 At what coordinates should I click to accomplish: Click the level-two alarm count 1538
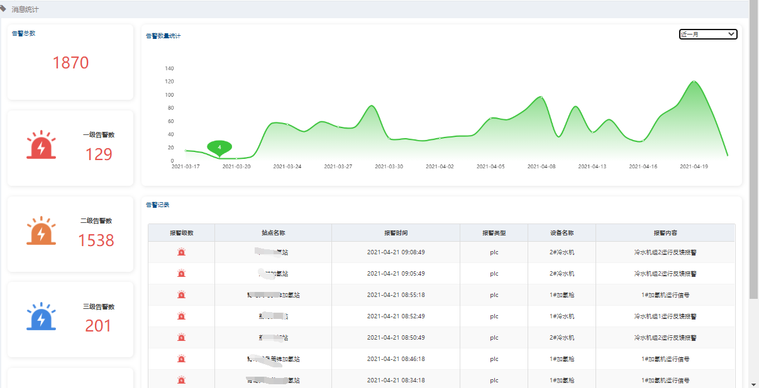tap(96, 240)
